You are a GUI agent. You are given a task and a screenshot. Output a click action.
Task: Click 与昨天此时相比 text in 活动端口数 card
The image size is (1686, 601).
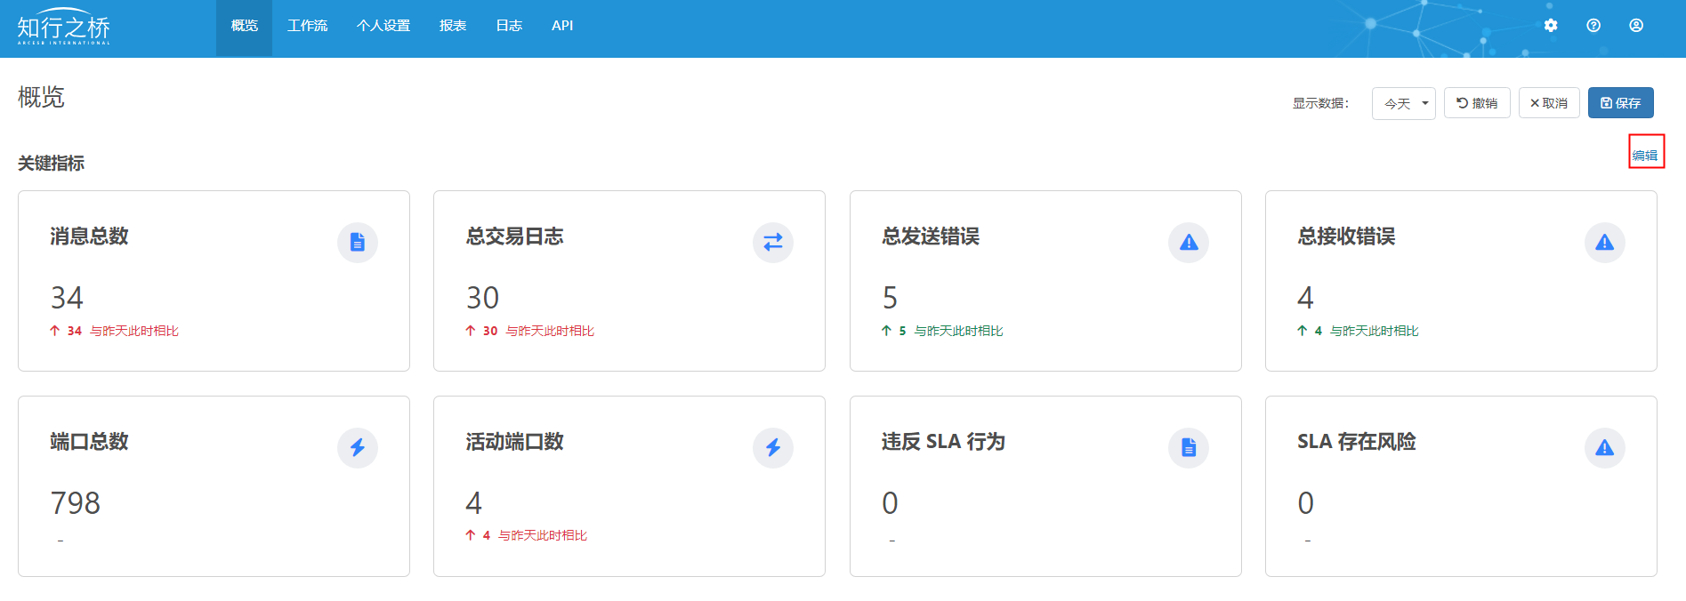543,535
